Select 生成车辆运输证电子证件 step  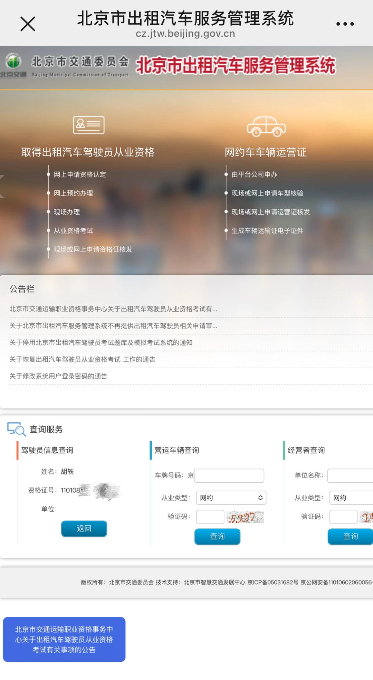click(267, 230)
